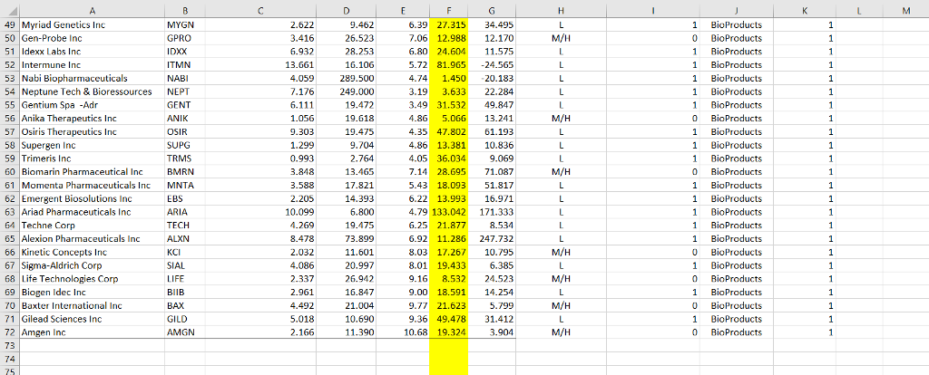
Task: Click ticker cell ITMN
Action: coord(185,64)
